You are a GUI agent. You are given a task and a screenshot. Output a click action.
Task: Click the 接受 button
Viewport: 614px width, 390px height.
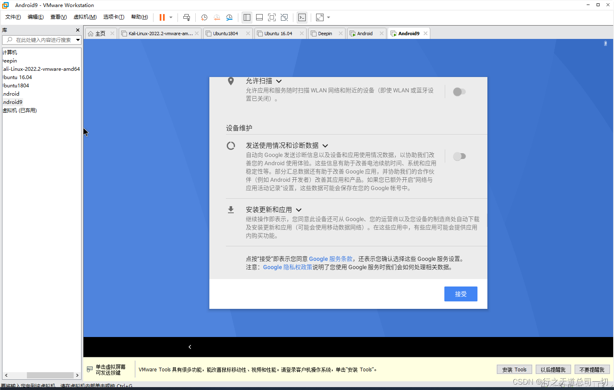(x=461, y=294)
